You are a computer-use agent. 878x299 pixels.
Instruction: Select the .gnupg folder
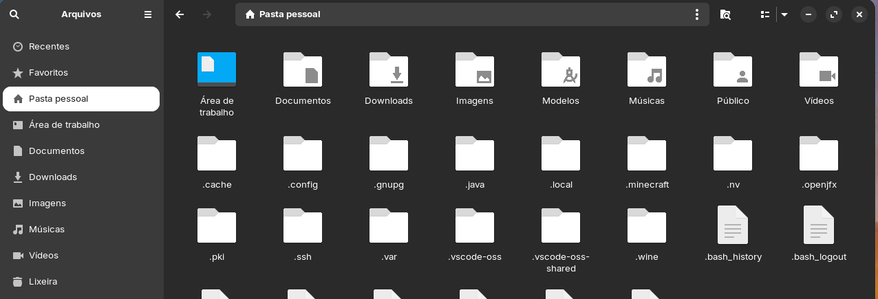tap(389, 153)
